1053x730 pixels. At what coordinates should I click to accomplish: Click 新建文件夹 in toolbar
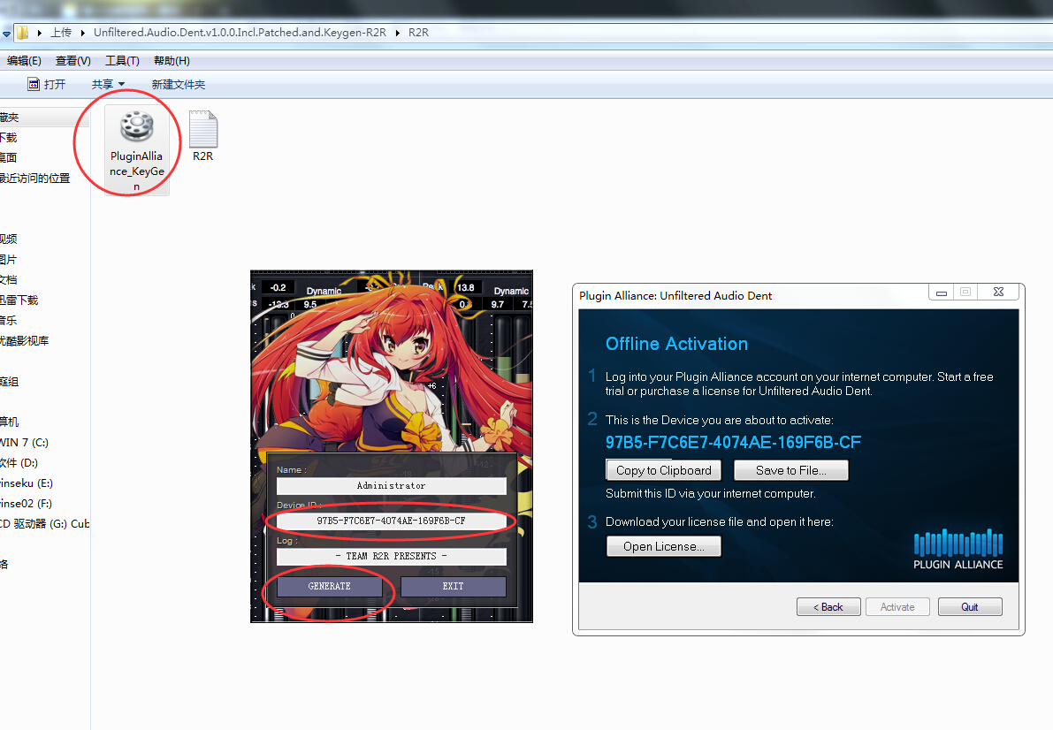178,84
